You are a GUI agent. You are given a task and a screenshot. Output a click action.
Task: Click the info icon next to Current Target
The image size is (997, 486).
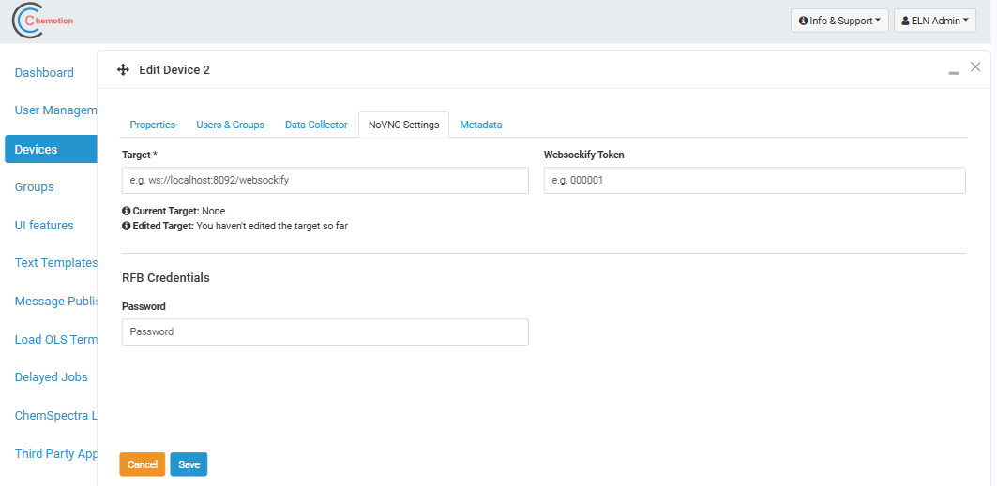tap(127, 212)
